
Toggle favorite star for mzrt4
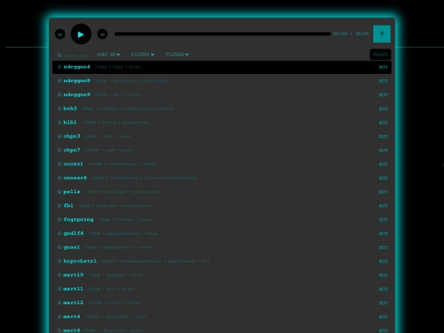[x=59, y=317]
